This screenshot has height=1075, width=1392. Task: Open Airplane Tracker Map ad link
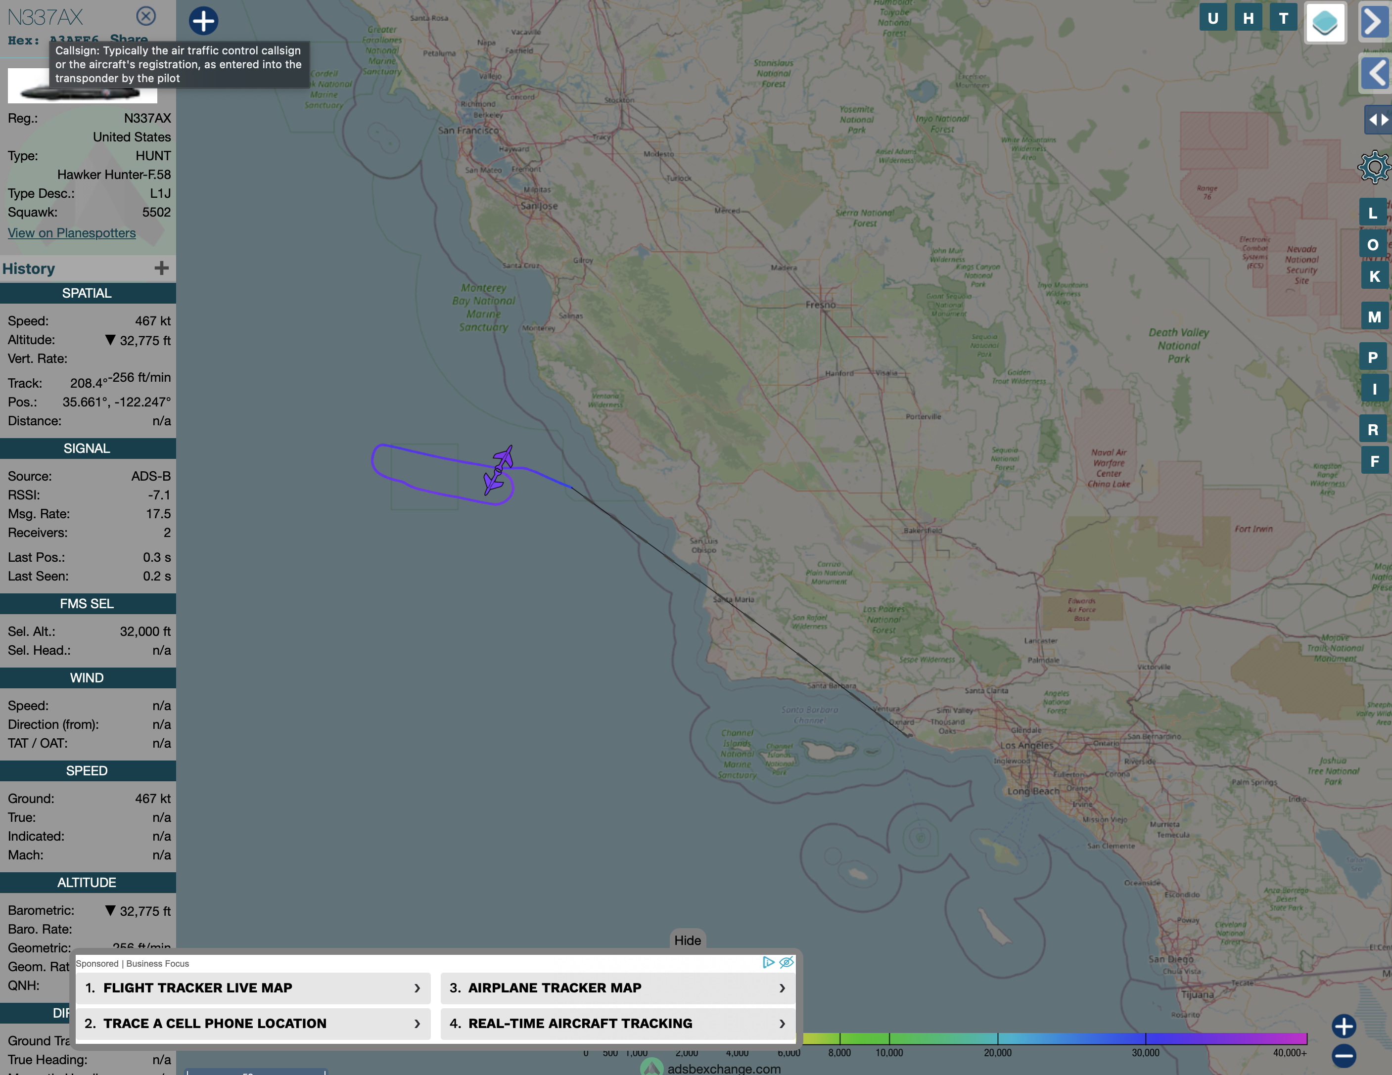pyautogui.click(x=618, y=987)
